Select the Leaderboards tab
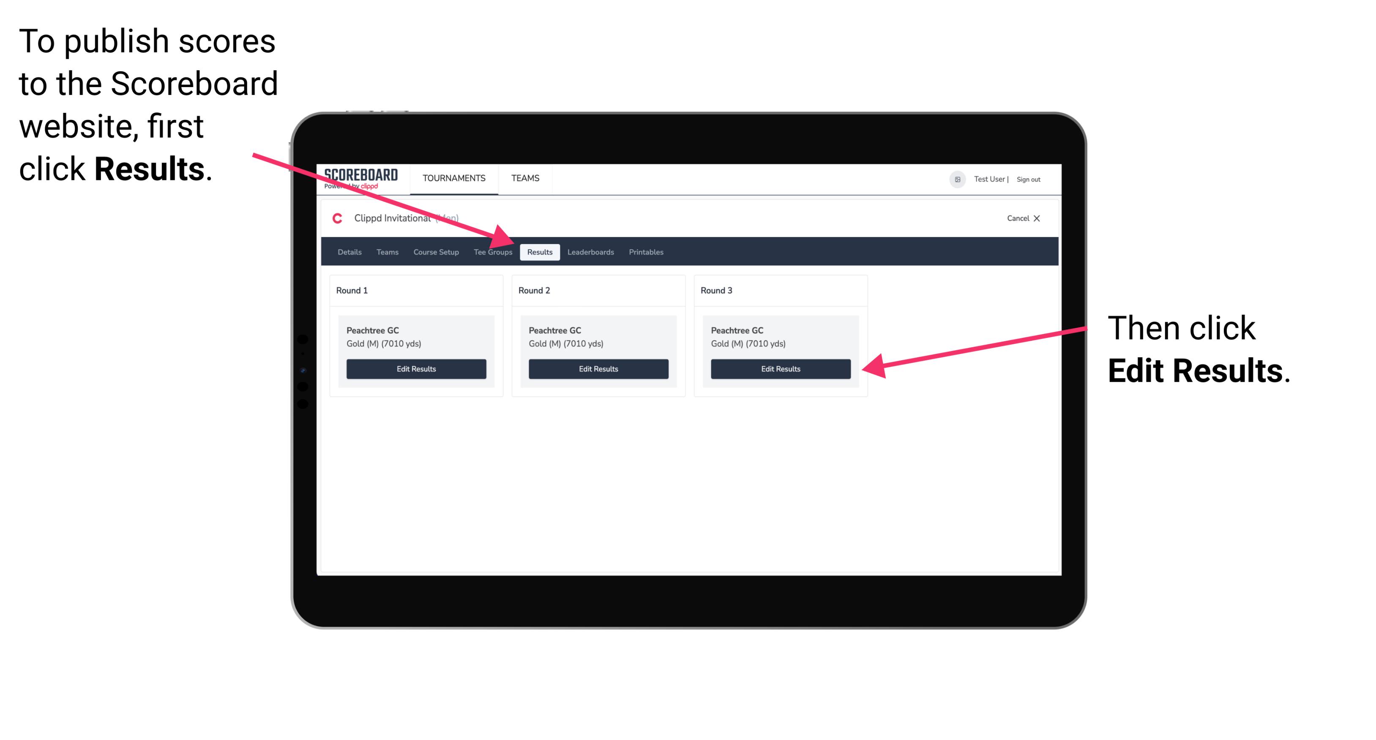Image resolution: width=1376 pixels, height=740 pixels. click(x=592, y=252)
